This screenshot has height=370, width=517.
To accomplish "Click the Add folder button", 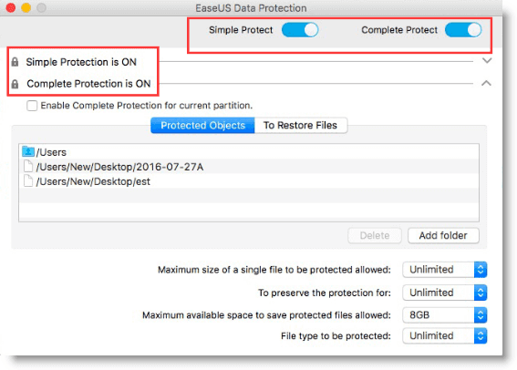I will 443,235.
